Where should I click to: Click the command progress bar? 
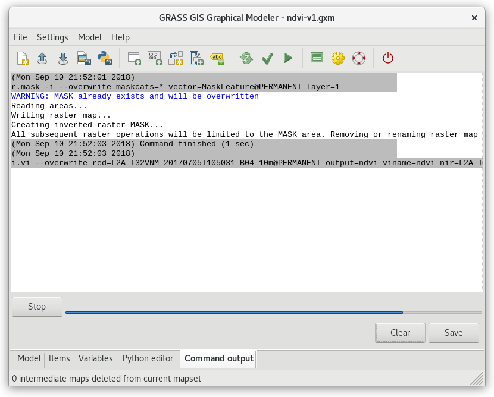(273, 313)
